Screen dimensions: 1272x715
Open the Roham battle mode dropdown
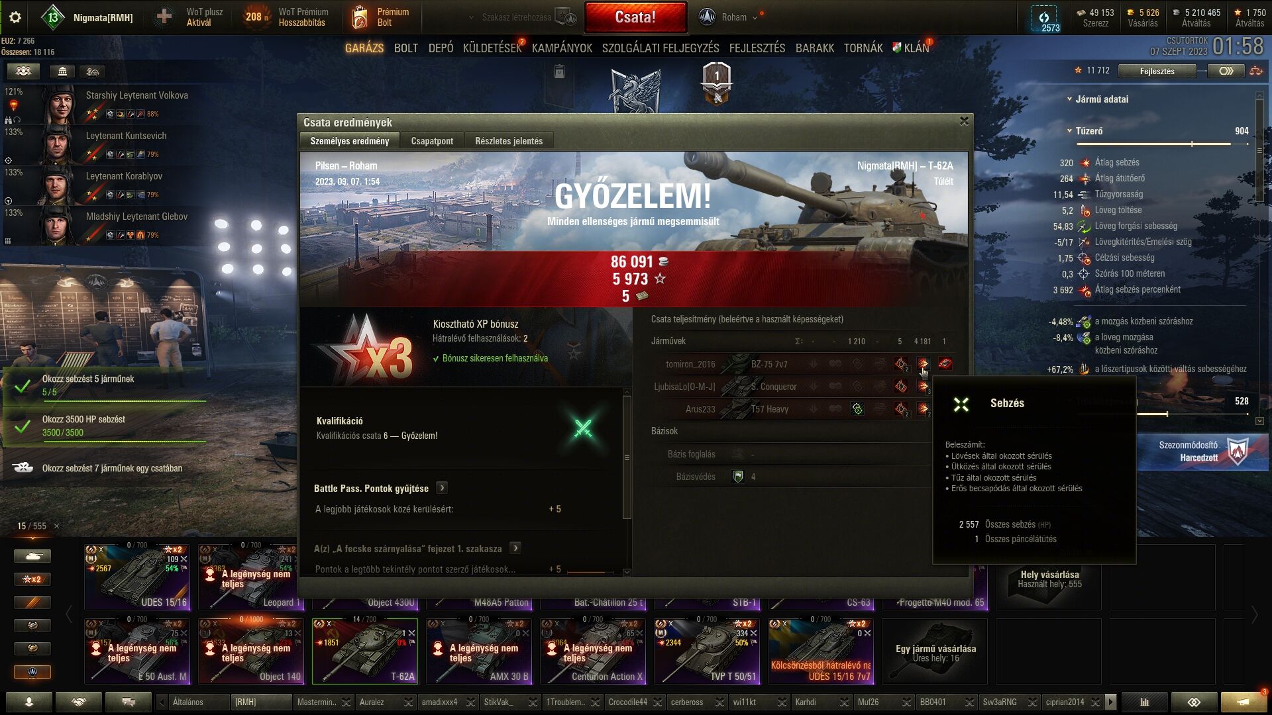coord(728,17)
